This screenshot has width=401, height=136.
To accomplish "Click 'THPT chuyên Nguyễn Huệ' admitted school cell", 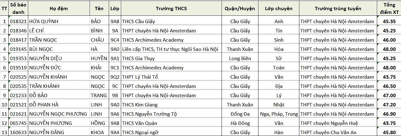I will 338,123.
